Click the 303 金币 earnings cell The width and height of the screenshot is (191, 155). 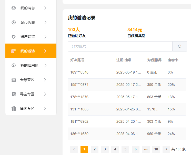click(x=154, y=121)
